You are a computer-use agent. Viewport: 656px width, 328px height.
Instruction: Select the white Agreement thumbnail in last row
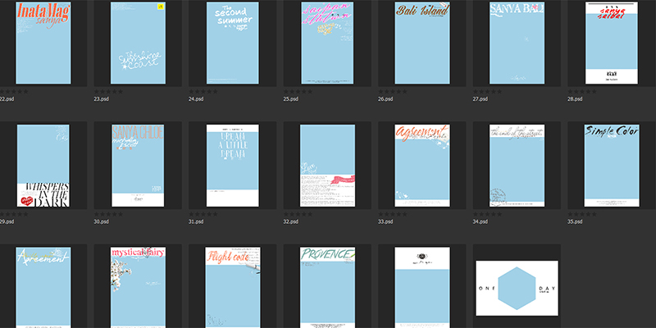[x=43, y=288]
